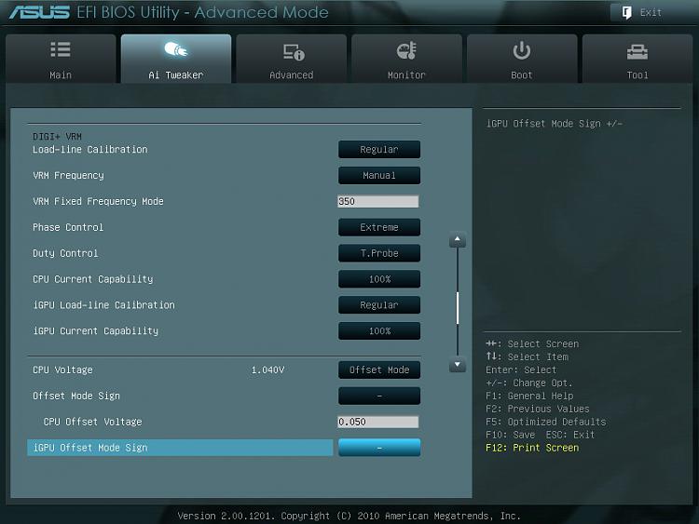
Task: Select VRM Fixed Frequency Mode label
Action: (98, 201)
